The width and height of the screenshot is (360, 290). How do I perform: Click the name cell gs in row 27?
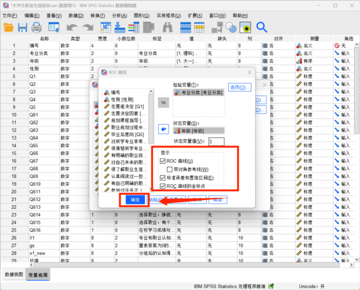[x=44, y=246]
